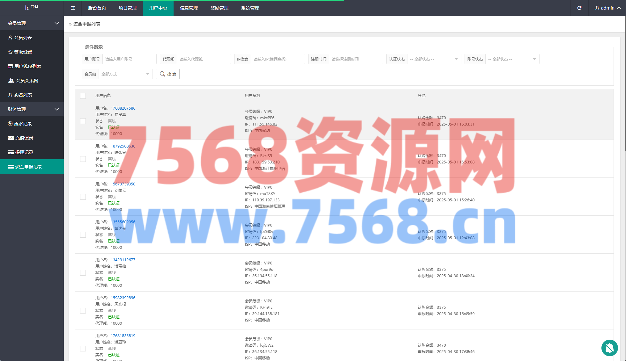Click the 搜索 button

click(168, 74)
